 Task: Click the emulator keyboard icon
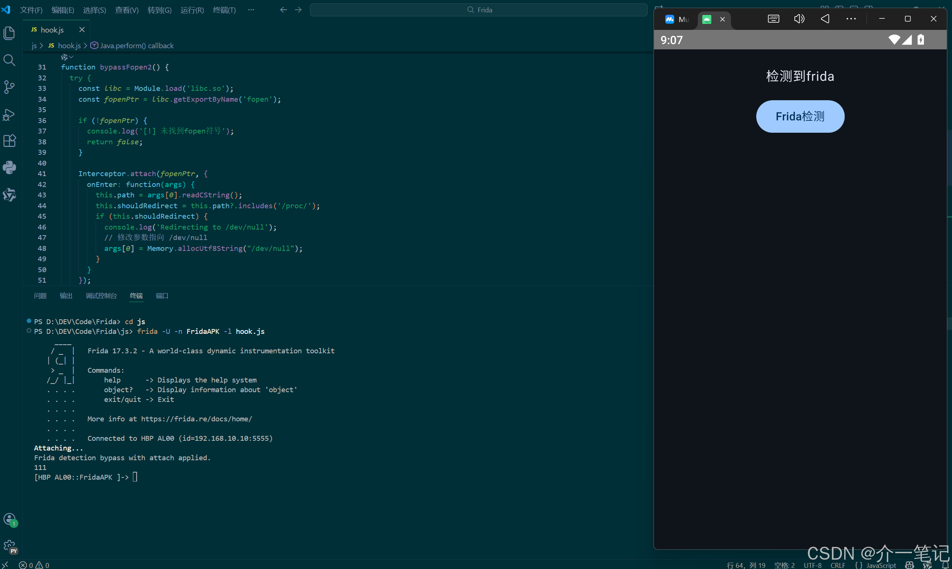[x=773, y=19]
